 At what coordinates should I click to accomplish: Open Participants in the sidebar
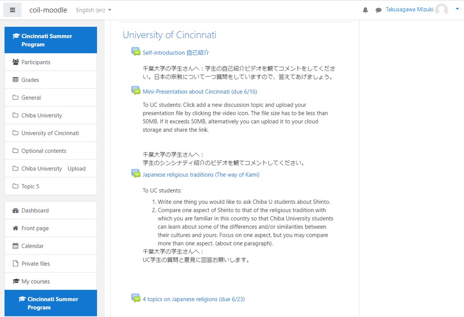point(51,62)
